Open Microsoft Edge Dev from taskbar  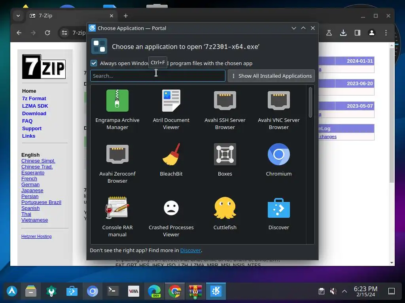coord(155,291)
